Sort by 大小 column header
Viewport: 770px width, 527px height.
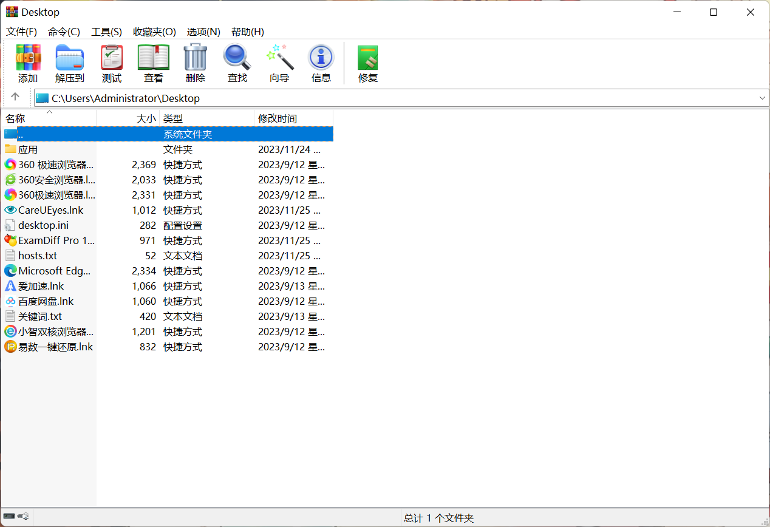(x=128, y=118)
